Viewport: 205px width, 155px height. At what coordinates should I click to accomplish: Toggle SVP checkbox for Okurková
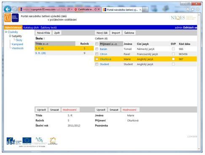[173, 59]
